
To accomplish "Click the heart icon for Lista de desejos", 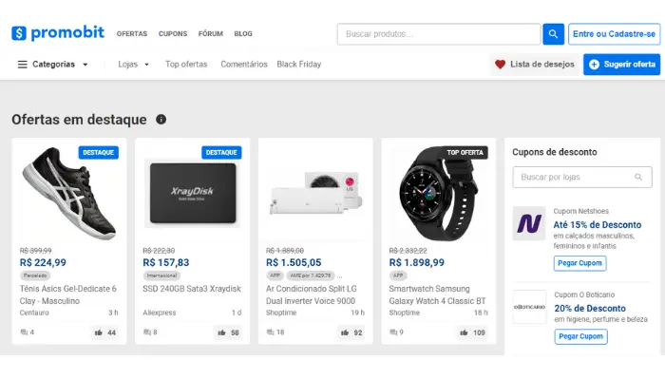I will pos(500,65).
